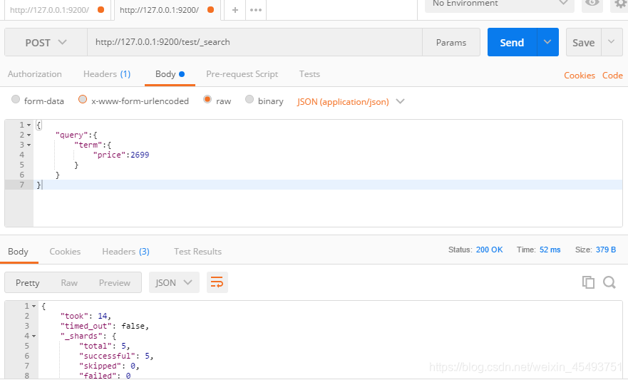Viewport: 628px width, 380px height.
Task: Click the 200 OK status value
Action: click(x=489, y=250)
